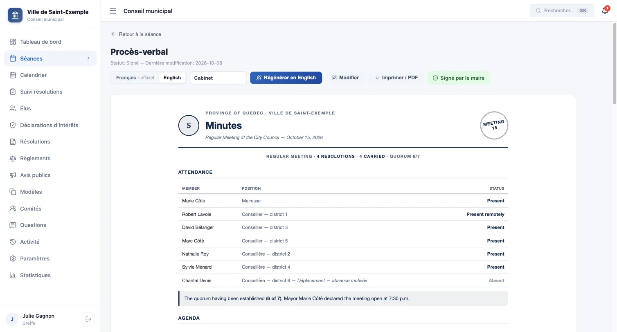Click the Calendrier calendar icon
This screenshot has width=617, height=332.
pyautogui.click(x=13, y=75)
